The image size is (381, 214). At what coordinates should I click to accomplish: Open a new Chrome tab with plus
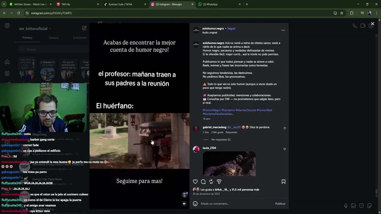[247, 4]
